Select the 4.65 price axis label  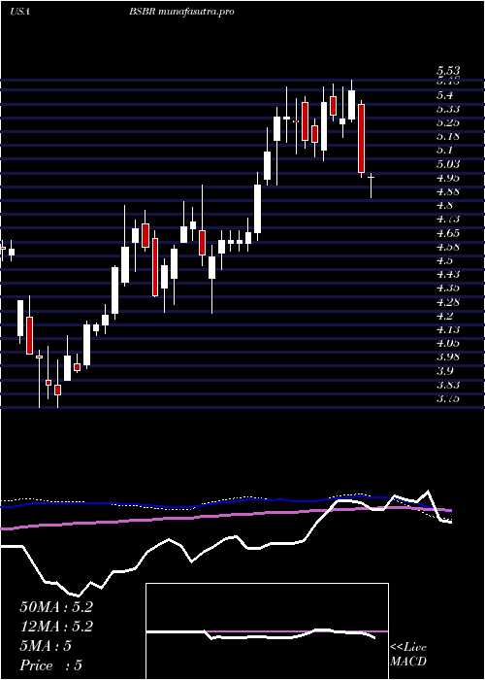pos(448,234)
